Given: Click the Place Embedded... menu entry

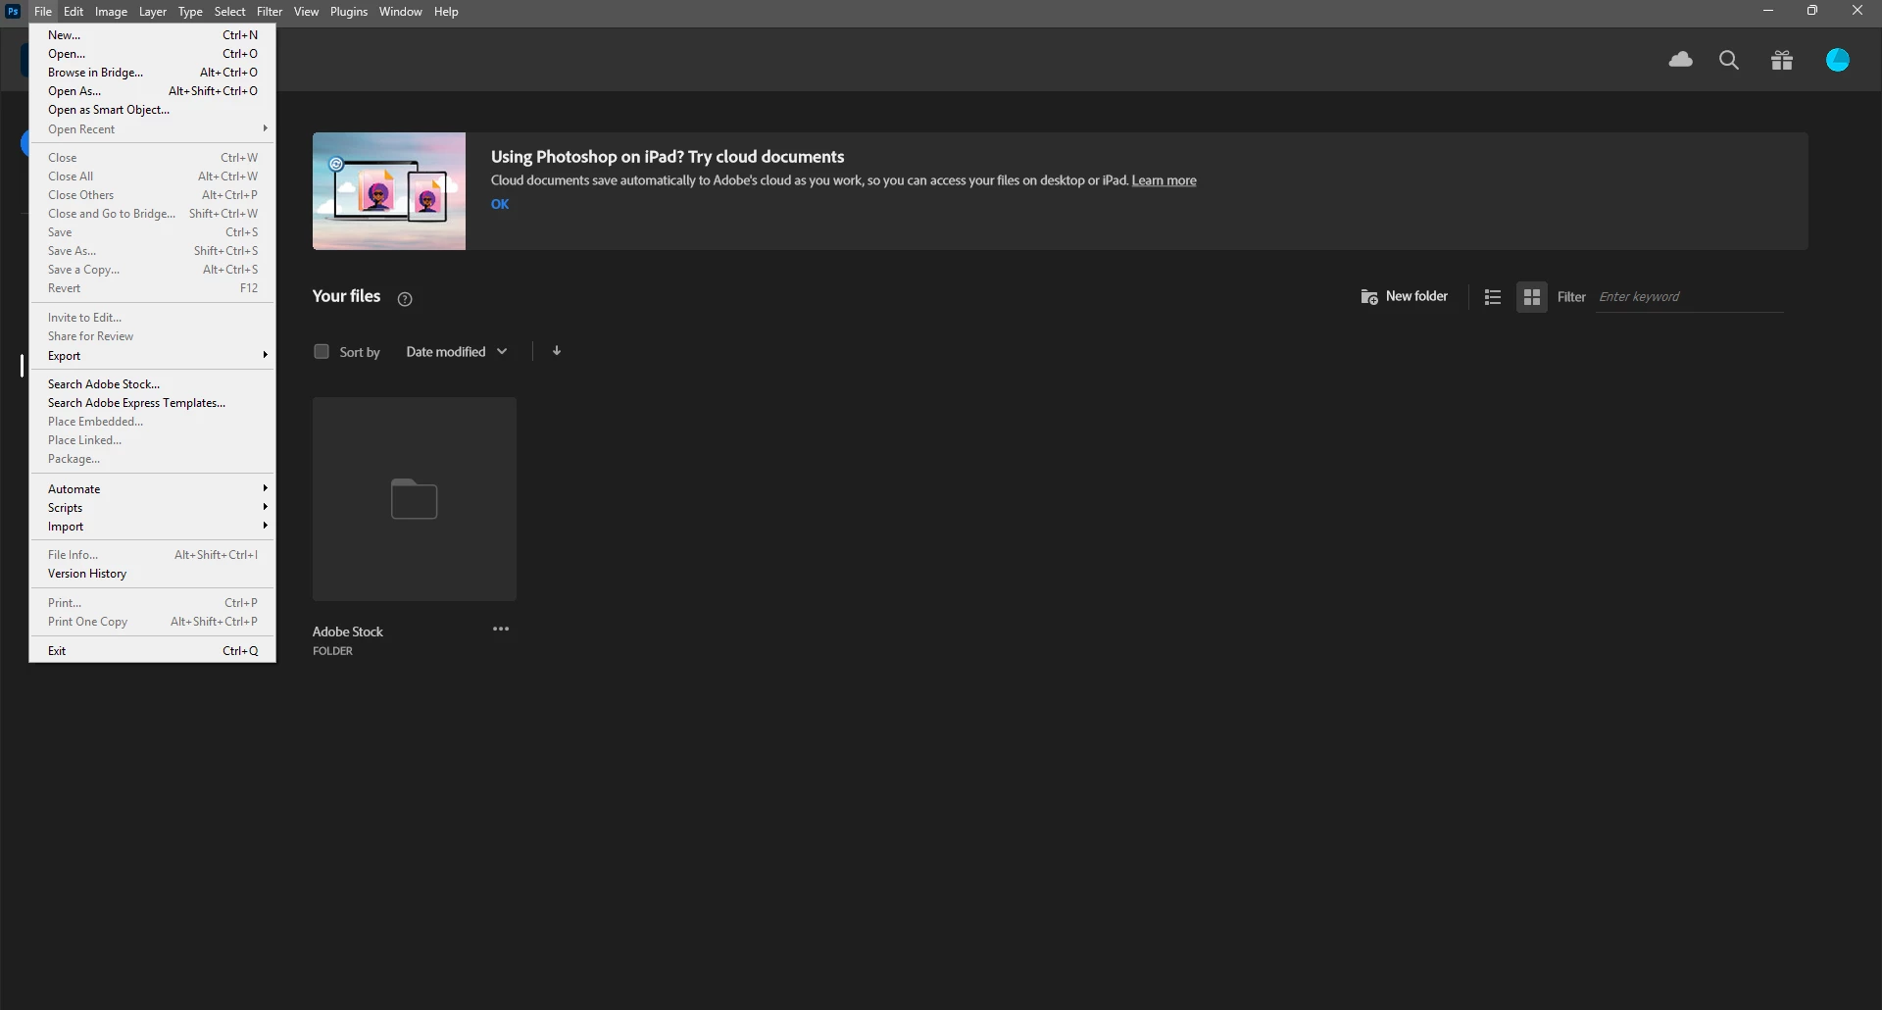Looking at the screenshot, I should tap(153, 422).
